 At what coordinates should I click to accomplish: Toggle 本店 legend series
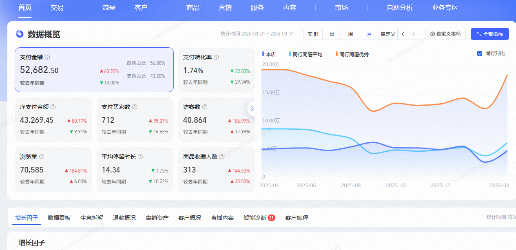[269, 54]
